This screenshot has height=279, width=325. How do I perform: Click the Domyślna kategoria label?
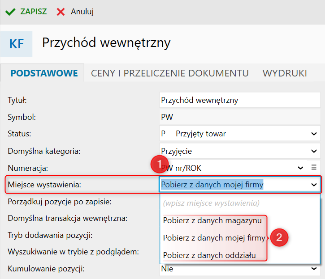44,151
